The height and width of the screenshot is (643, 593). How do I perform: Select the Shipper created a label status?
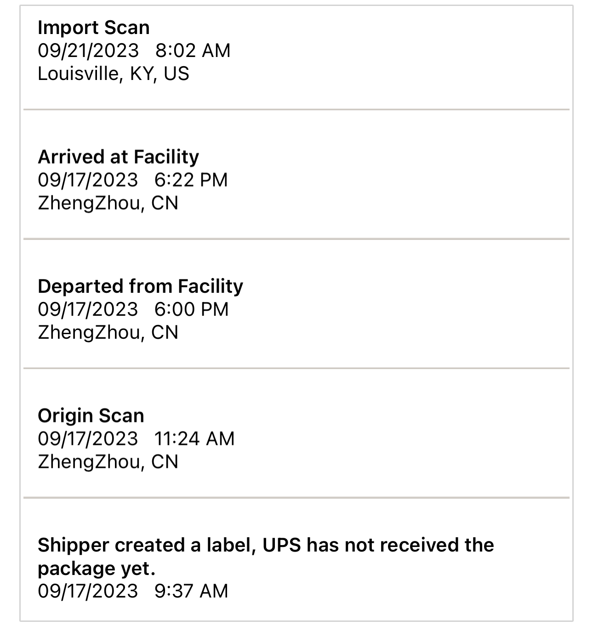click(x=266, y=557)
